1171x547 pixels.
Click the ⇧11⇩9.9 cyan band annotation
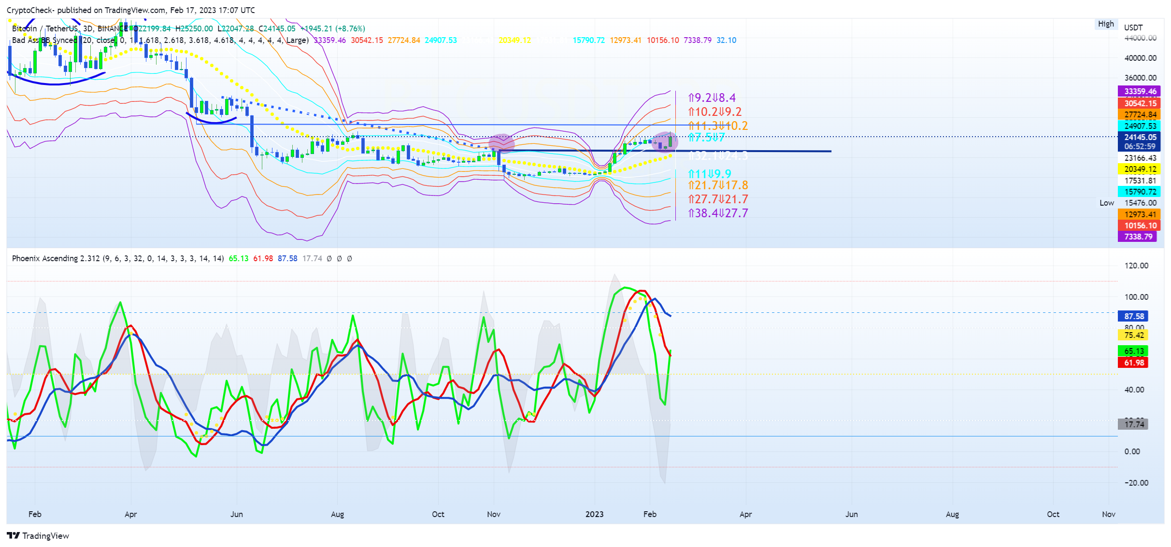(x=709, y=174)
